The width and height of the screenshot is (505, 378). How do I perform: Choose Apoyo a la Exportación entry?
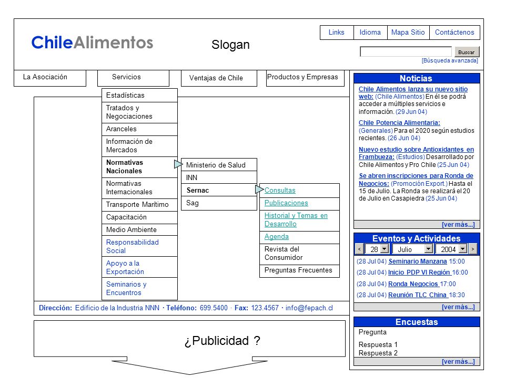point(139,267)
